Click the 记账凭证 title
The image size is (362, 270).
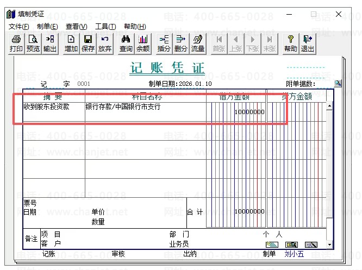(x=167, y=68)
